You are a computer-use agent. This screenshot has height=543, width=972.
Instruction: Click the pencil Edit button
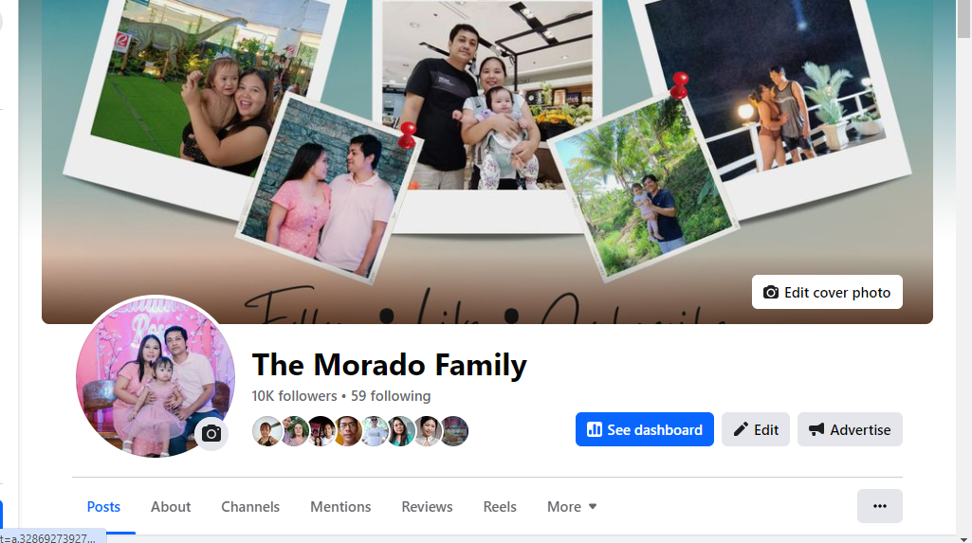pos(756,429)
